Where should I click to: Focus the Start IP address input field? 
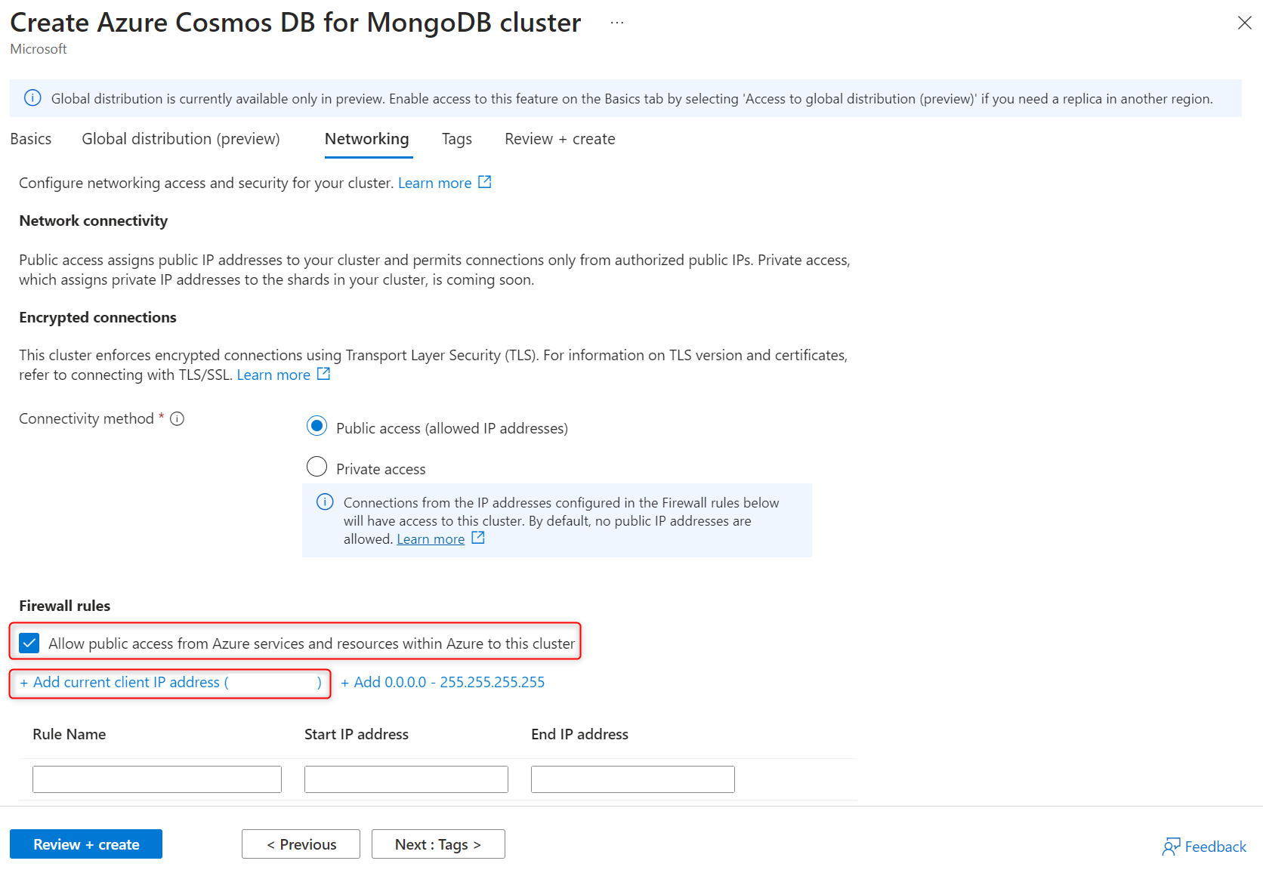click(x=406, y=779)
